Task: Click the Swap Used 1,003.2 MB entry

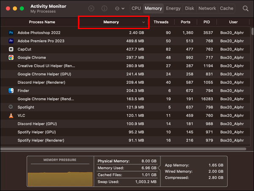Action: pos(127,182)
